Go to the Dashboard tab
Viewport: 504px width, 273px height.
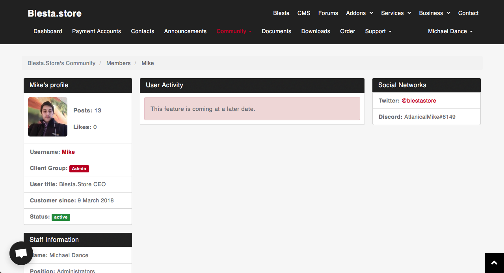point(48,31)
